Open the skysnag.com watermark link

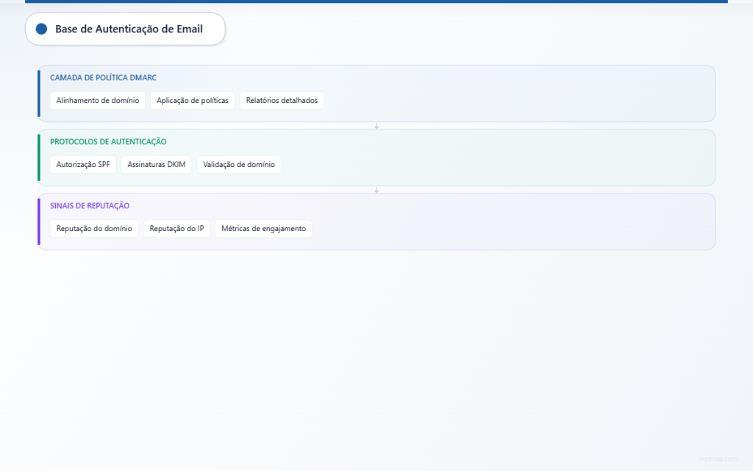717,459
